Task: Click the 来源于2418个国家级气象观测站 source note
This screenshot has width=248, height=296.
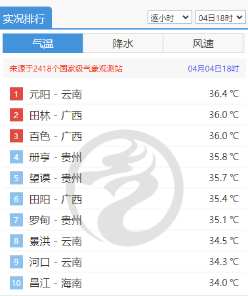Action: click(x=66, y=69)
